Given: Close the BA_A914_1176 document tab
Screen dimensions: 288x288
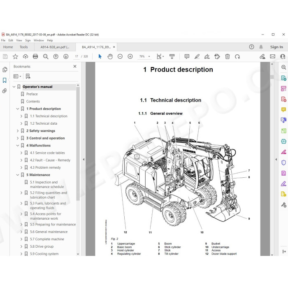Looking at the screenshot, I should [x=114, y=47].
